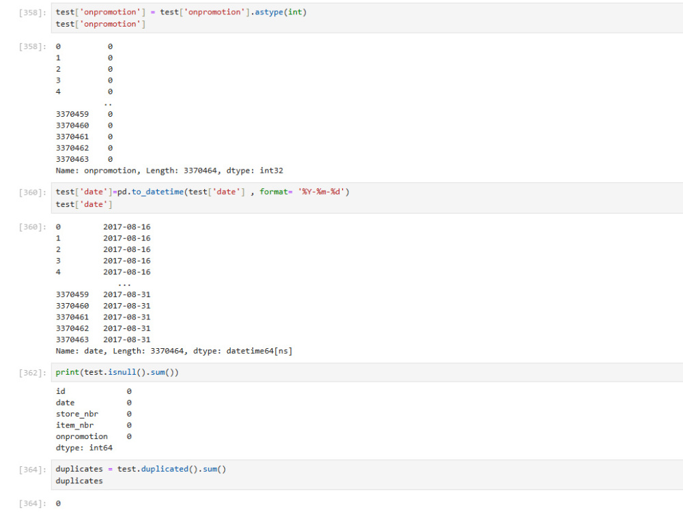This screenshot has height=512, width=683.
Task: Click the print isnull sum code cell
Action: (x=367, y=372)
